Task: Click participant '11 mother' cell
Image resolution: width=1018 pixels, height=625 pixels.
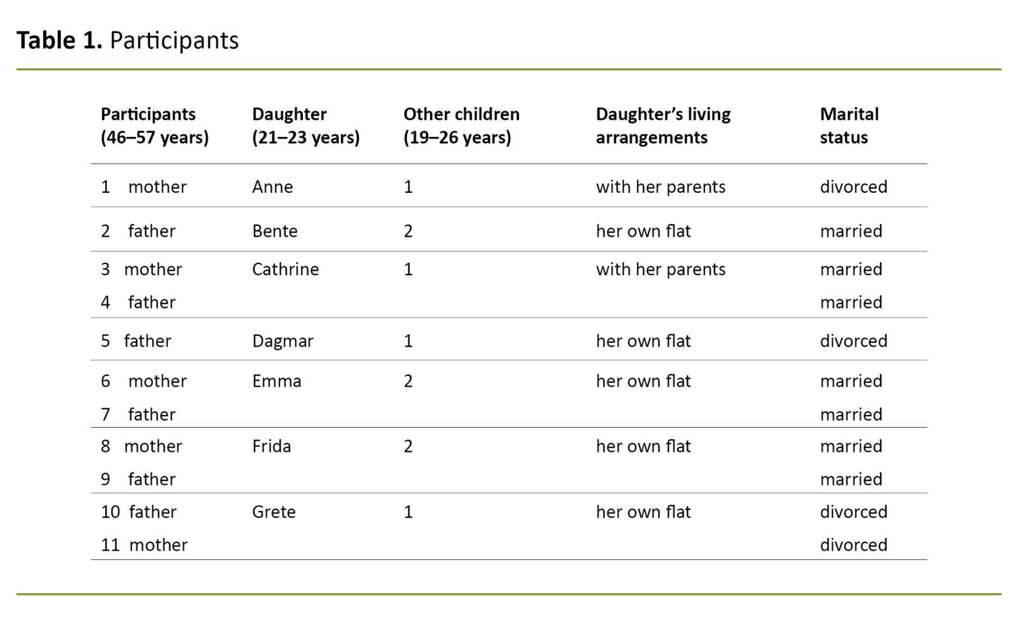Action: coord(144,545)
